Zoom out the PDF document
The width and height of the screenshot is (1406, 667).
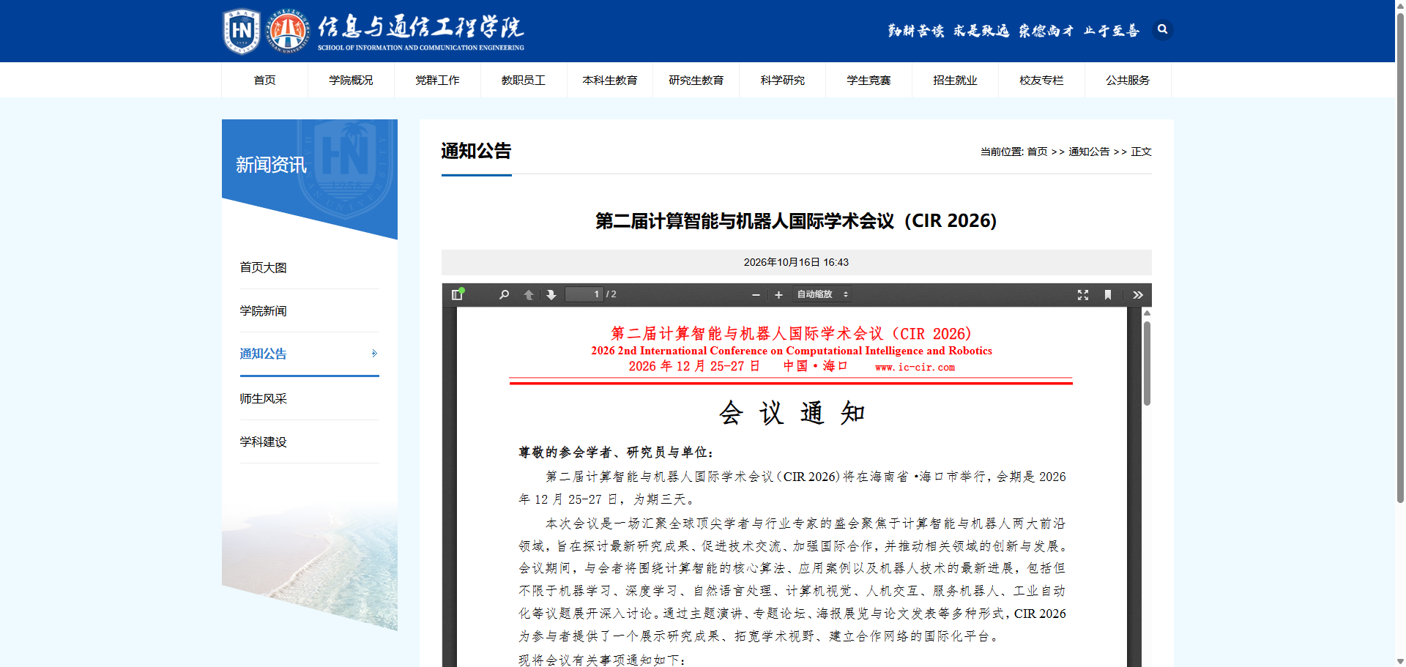click(756, 294)
